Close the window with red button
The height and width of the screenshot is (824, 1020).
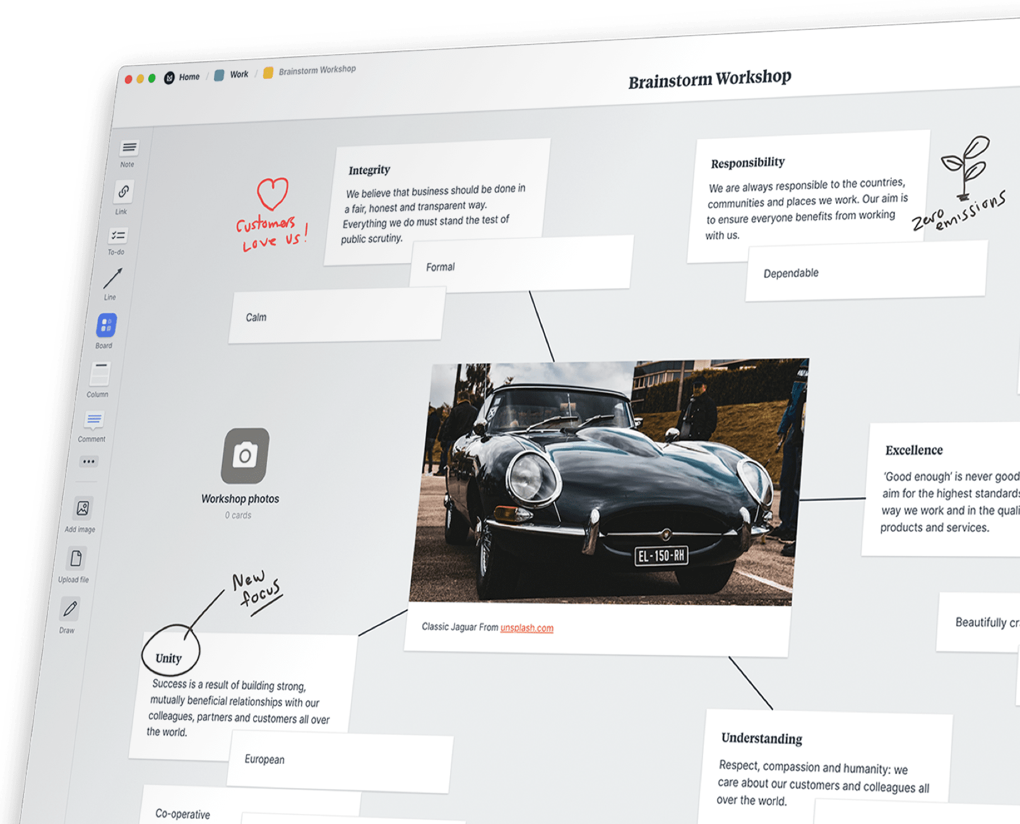tap(128, 79)
